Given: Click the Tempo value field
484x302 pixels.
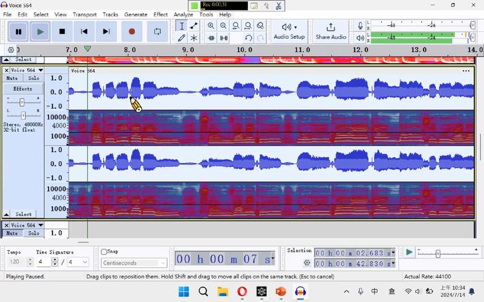Looking at the screenshot, I should (x=17, y=262).
